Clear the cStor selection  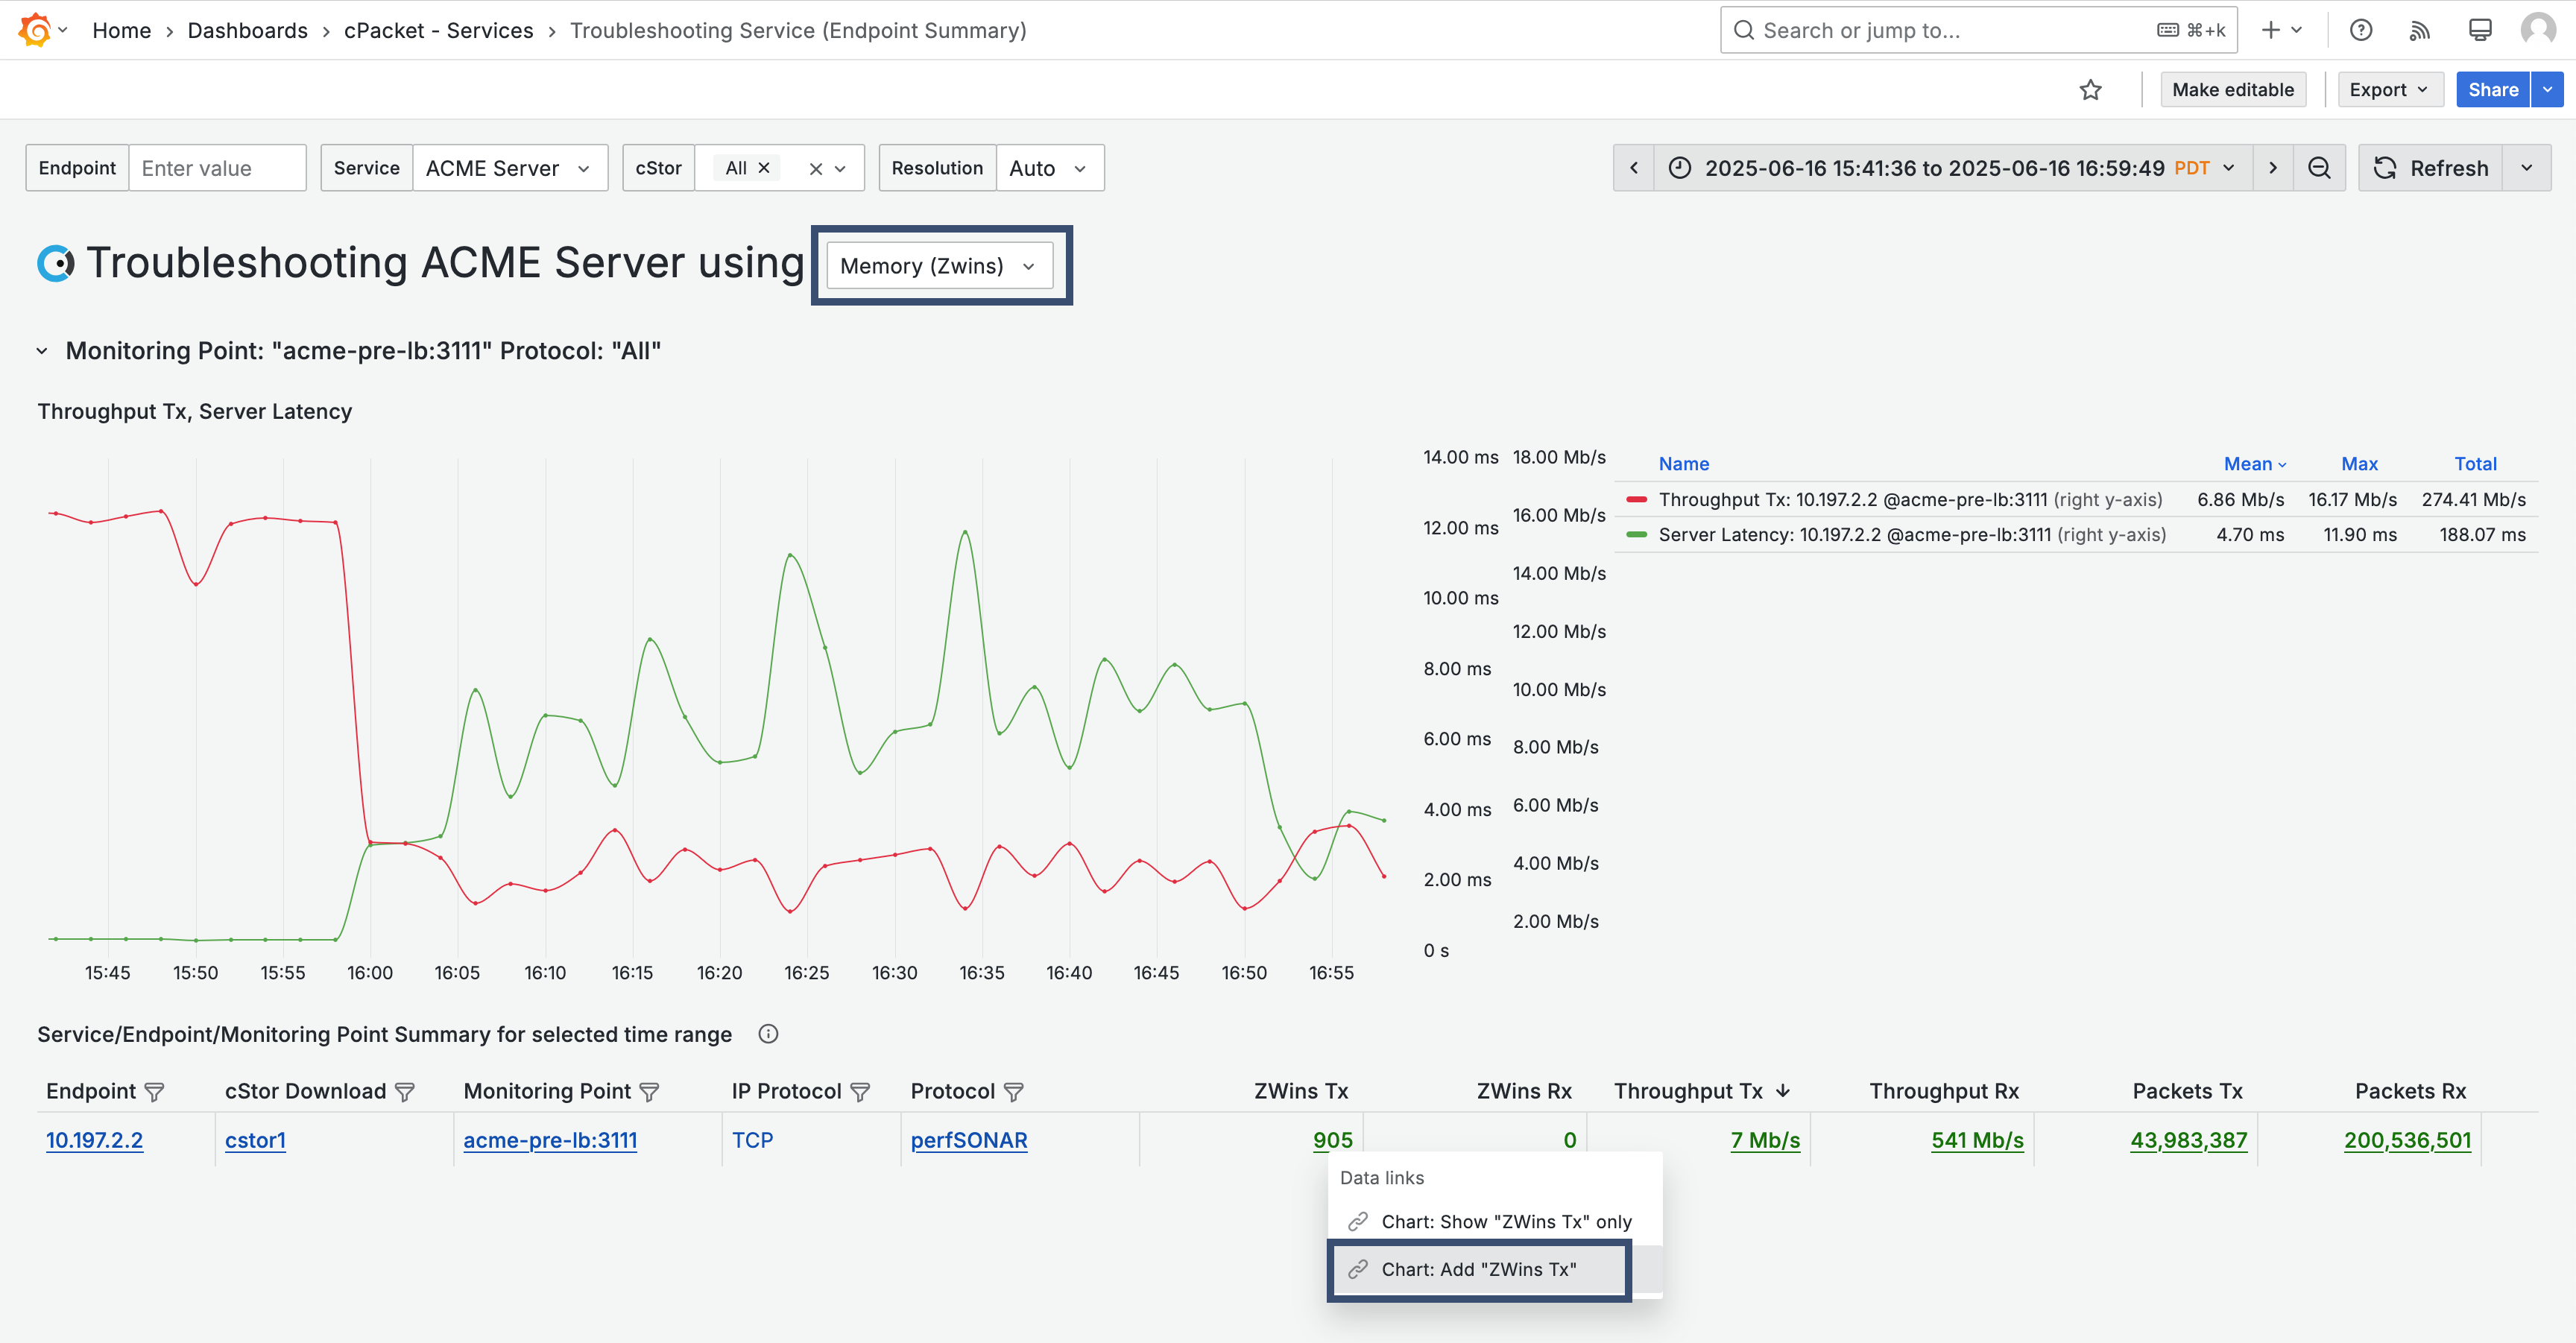tap(816, 169)
